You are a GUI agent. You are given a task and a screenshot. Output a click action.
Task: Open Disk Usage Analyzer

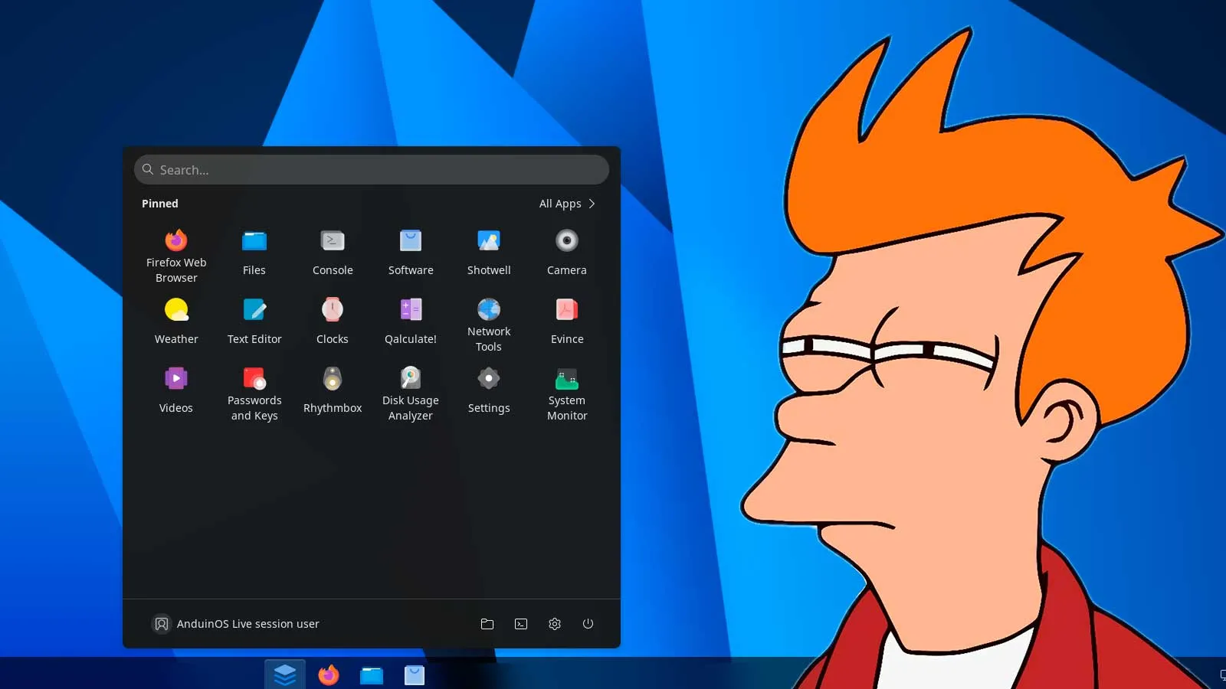click(x=411, y=393)
